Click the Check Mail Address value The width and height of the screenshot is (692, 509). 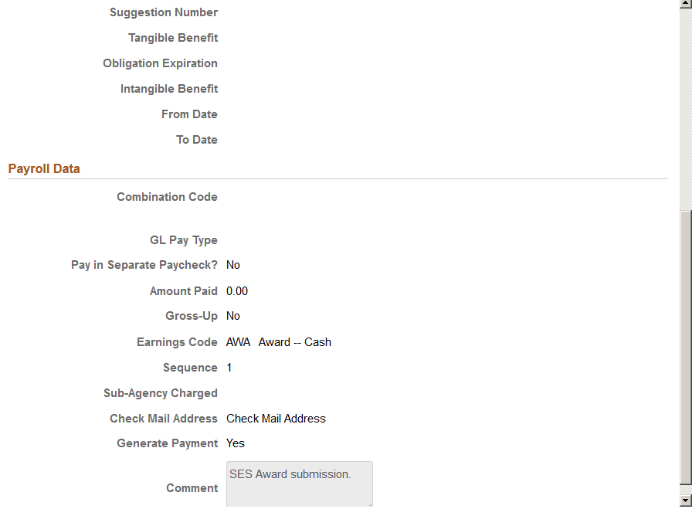pos(276,418)
